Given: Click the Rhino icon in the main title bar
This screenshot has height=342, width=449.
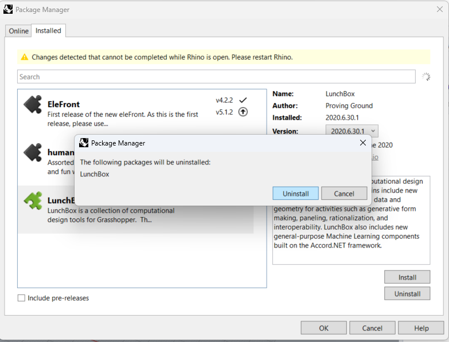Looking at the screenshot, I should (8, 9).
